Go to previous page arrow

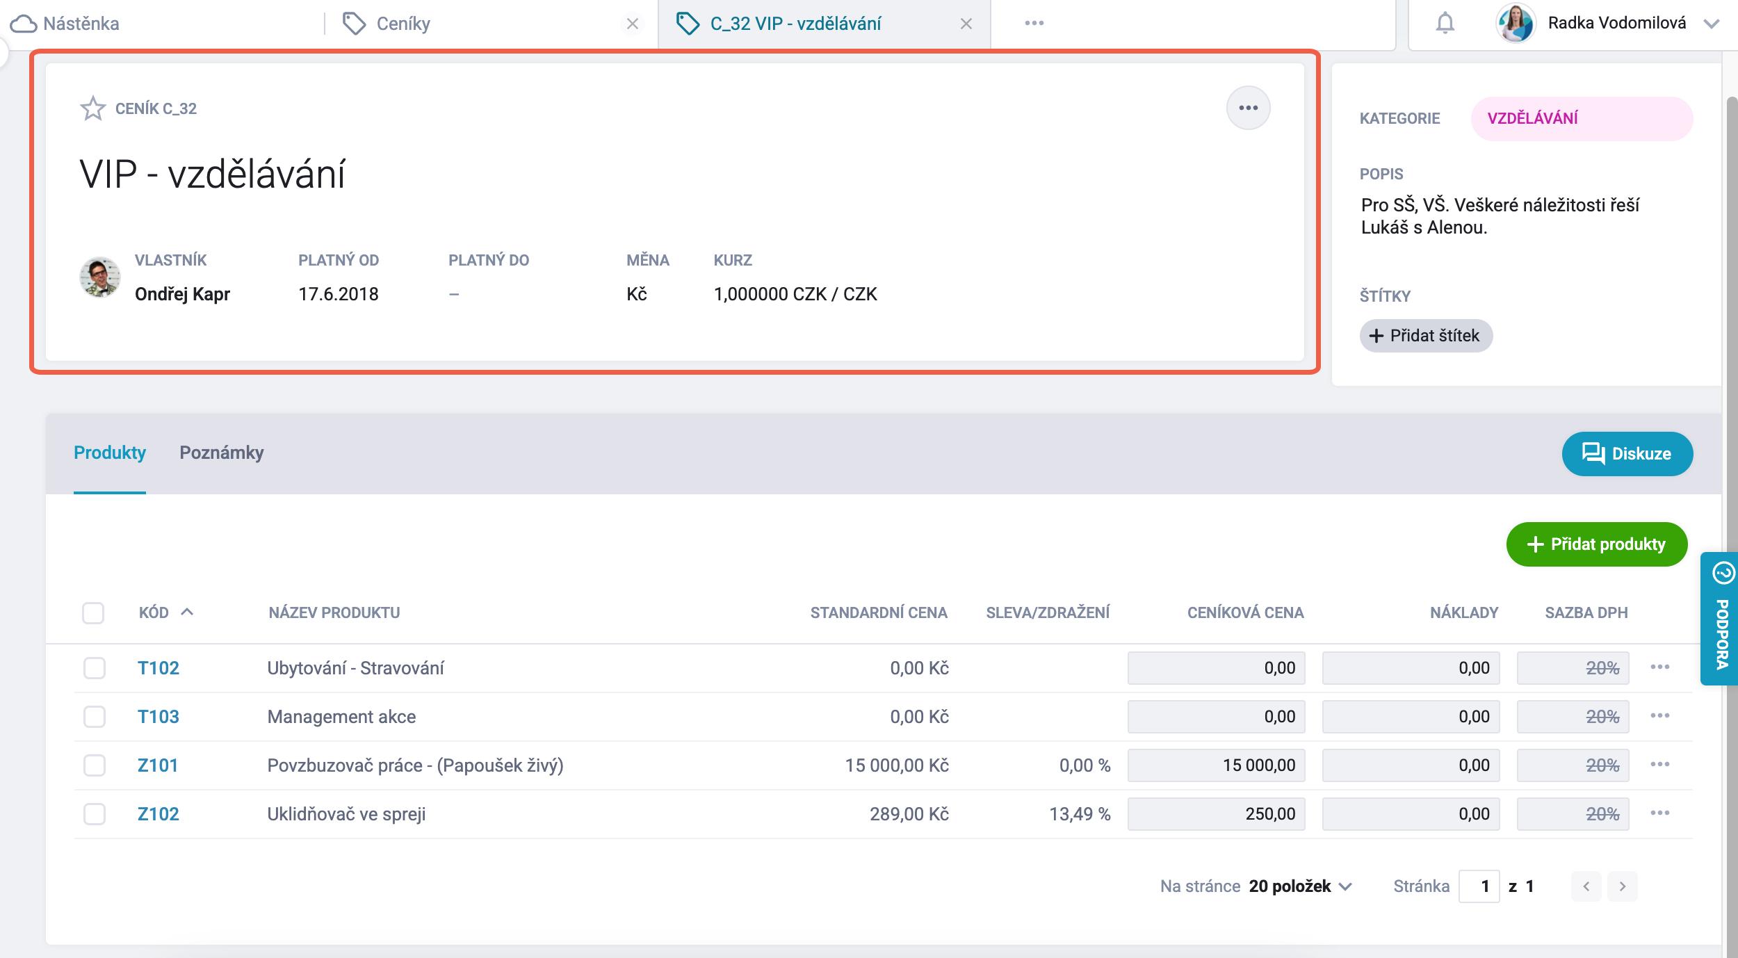click(1586, 886)
